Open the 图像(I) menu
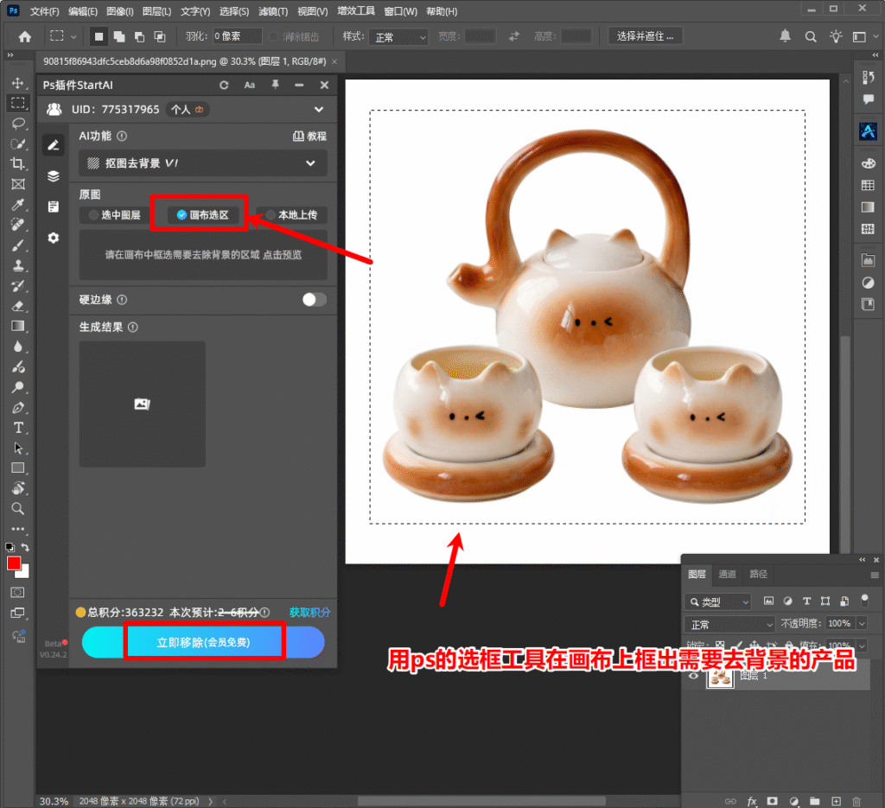Image resolution: width=885 pixels, height=808 pixels. (120, 11)
